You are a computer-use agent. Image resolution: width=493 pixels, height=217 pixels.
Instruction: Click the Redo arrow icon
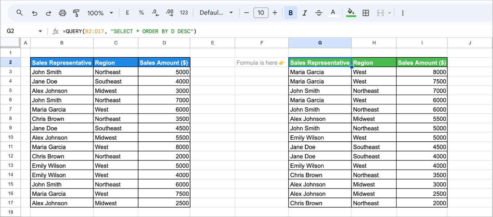pos(48,13)
